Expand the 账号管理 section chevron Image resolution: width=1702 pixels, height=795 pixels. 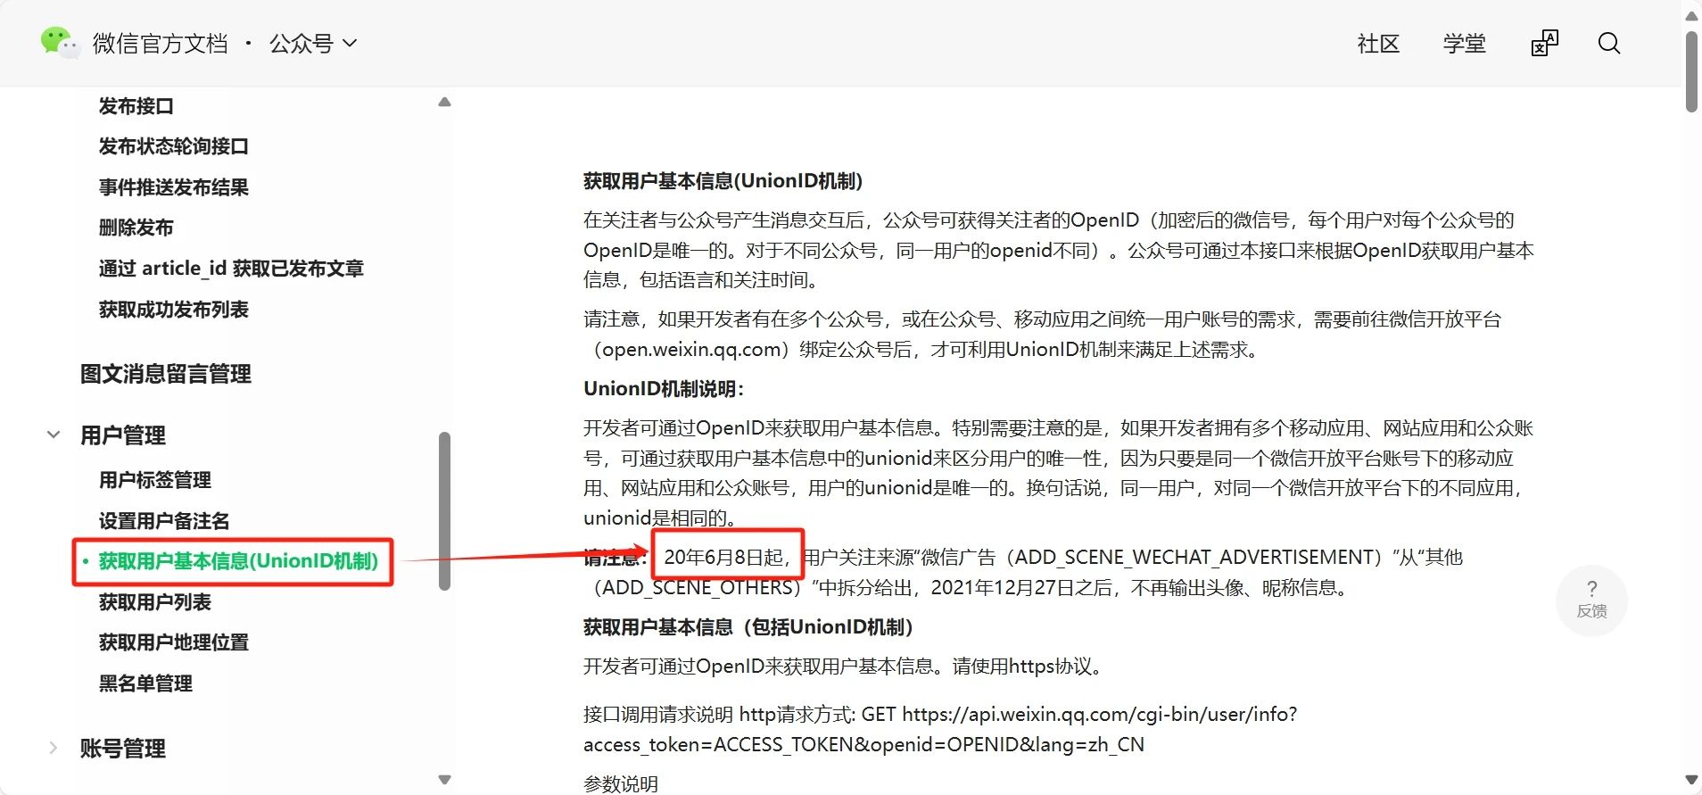click(x=53, y=748)
